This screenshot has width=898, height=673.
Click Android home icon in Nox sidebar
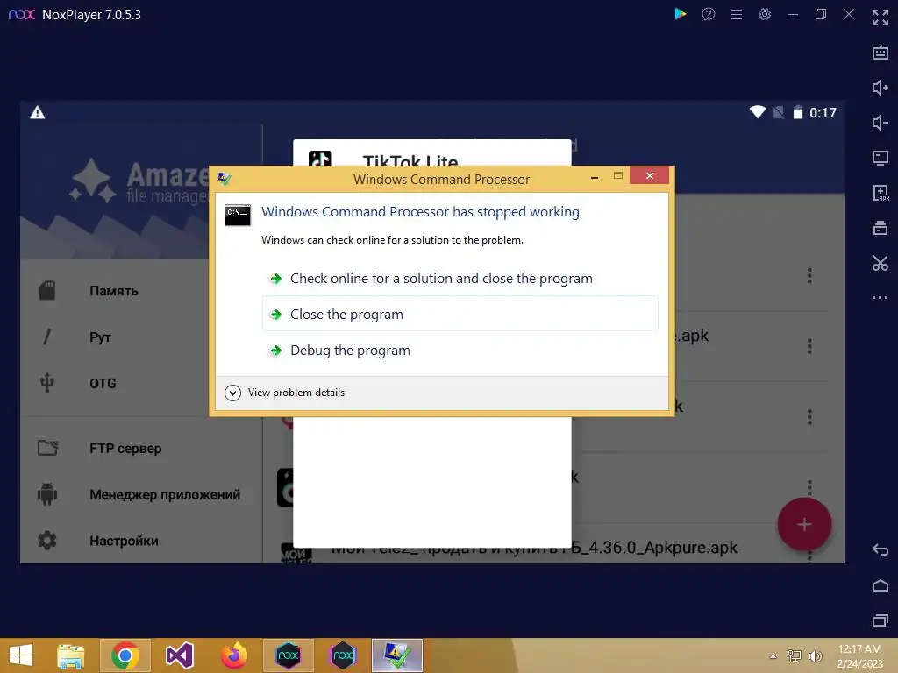(x=880, y=585)
